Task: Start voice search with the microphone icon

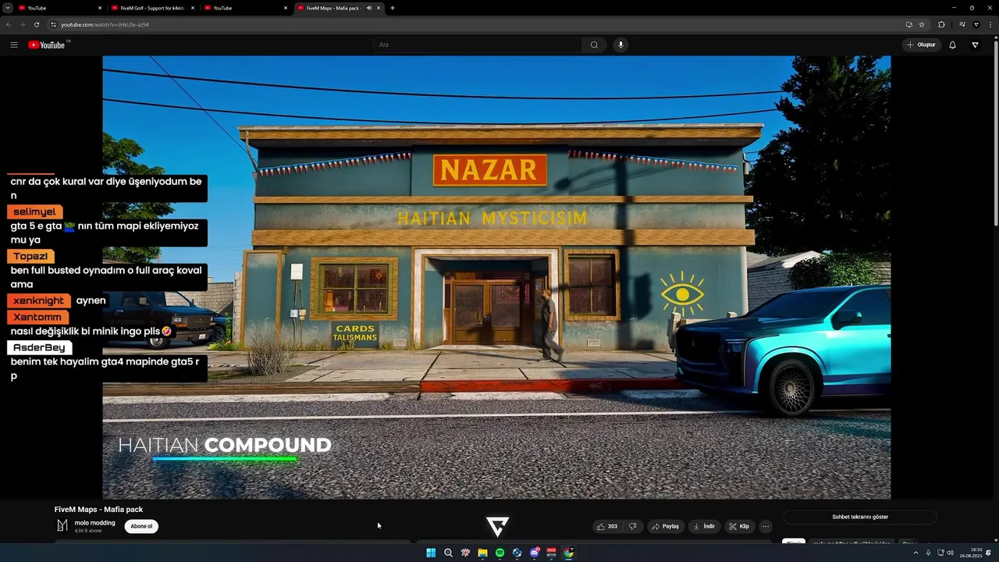Action: tap(621, 44)
